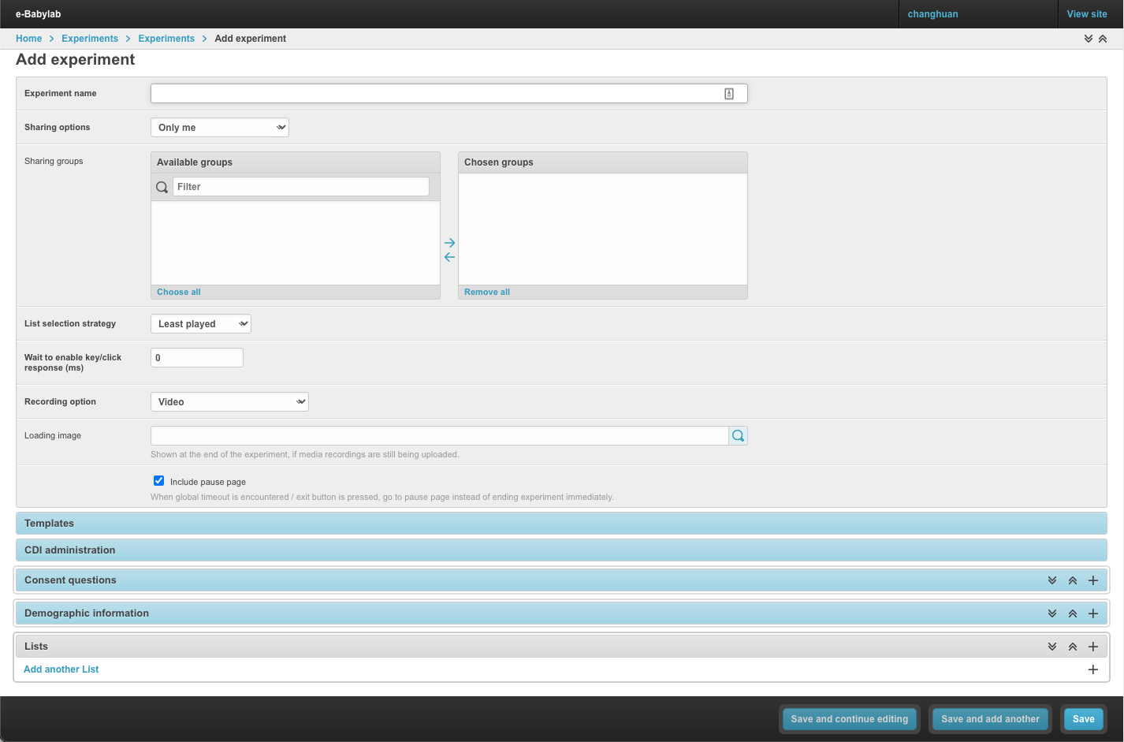Move selected group right with arrow icon
This screenshot has height=742, width=1124.
[449, 243]
